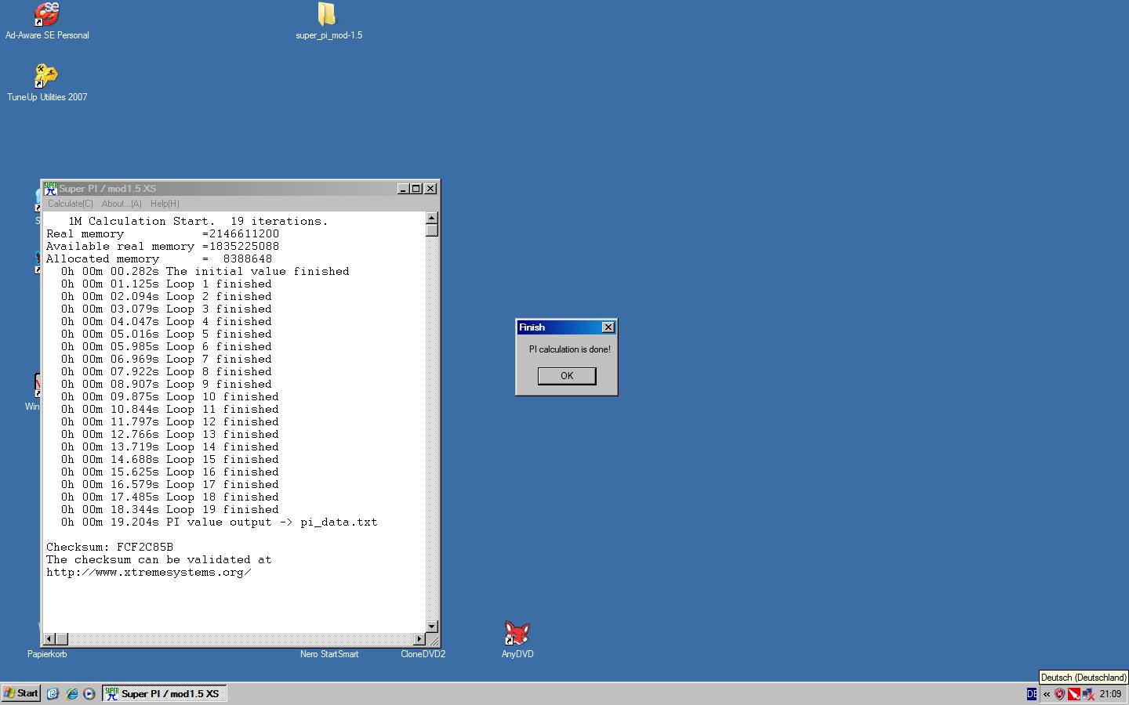Click the vertical scrollbar down arrow

coord(432,627)
